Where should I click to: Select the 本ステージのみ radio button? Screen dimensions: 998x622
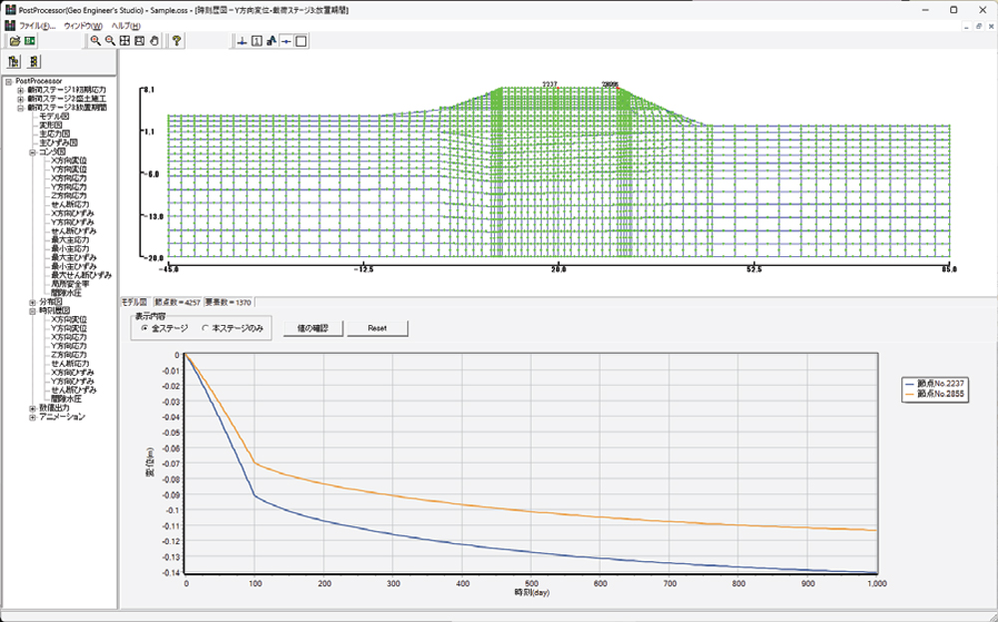tap(206, 327)
